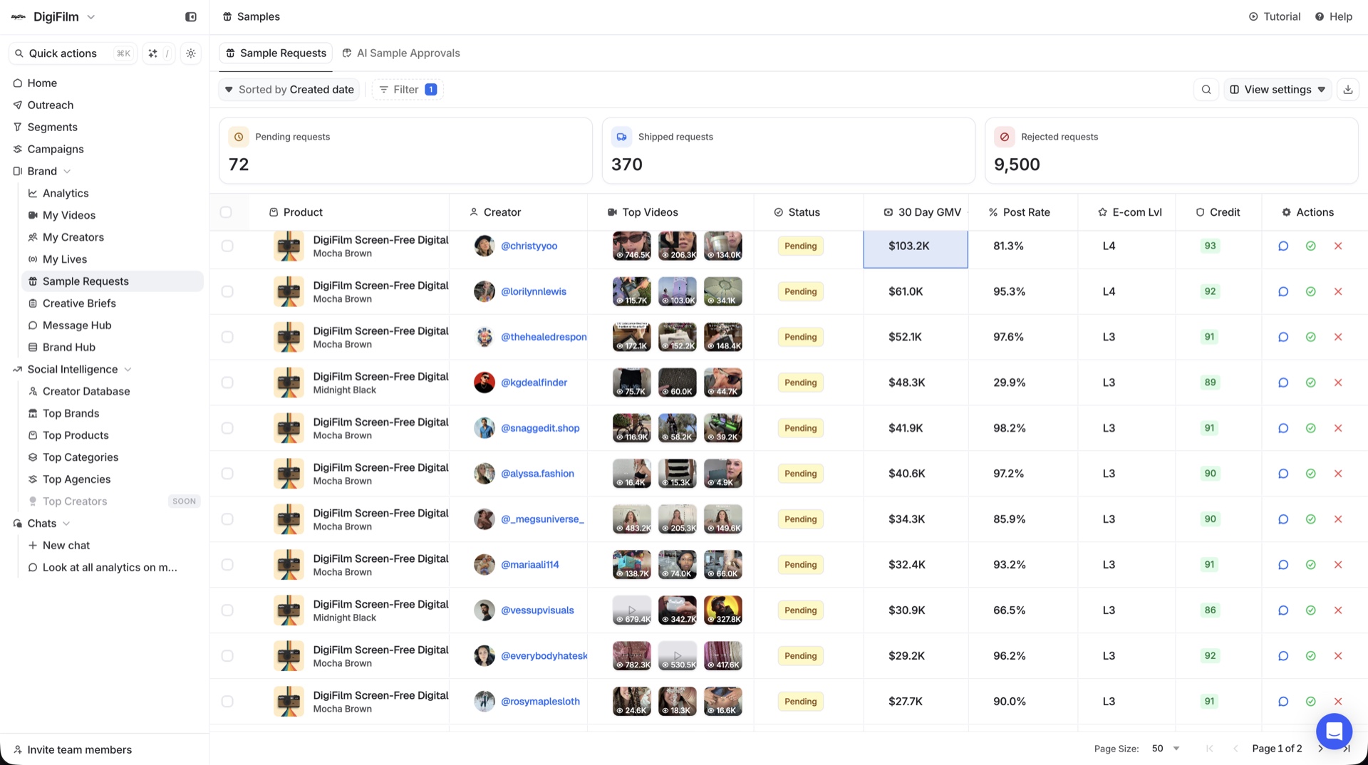Click the Shipped requests truck icon
Screen dimensions: 1368x765
pos(621,137)
